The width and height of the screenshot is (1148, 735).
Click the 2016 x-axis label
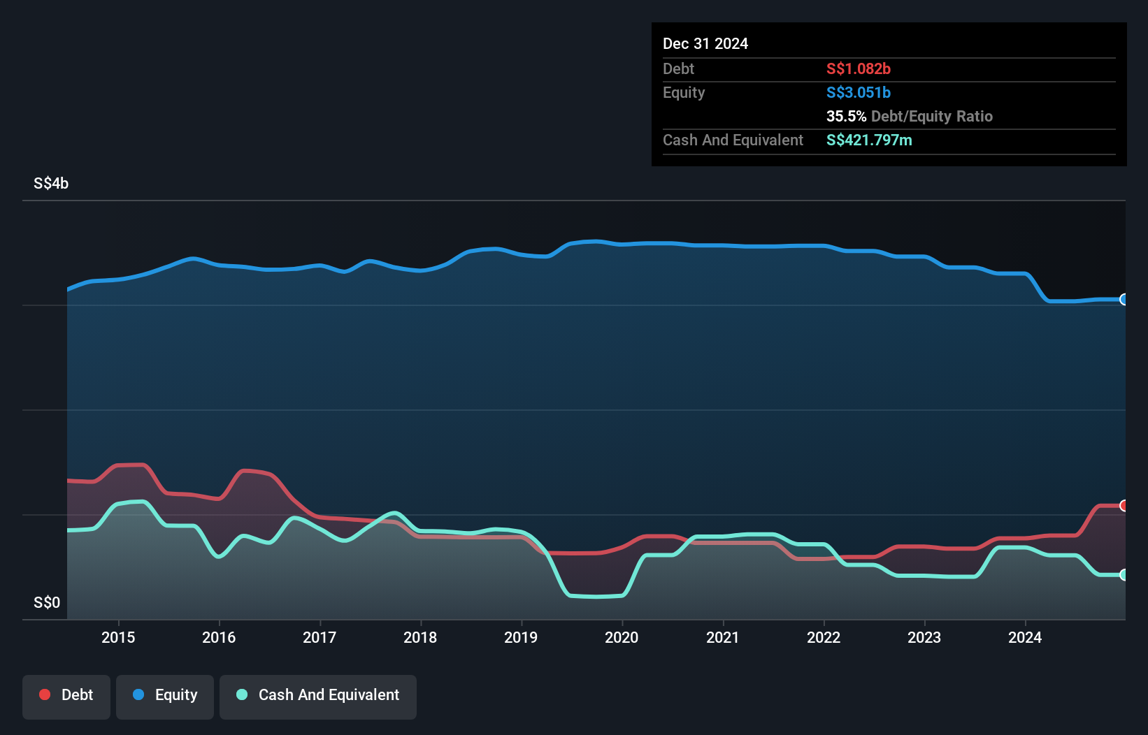(x=219, y=637)
